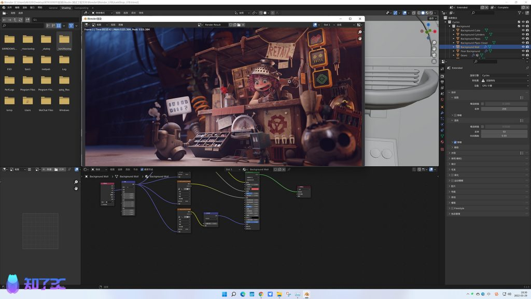
Task: Open the Material properties tab
Action: tap(442, 142)
